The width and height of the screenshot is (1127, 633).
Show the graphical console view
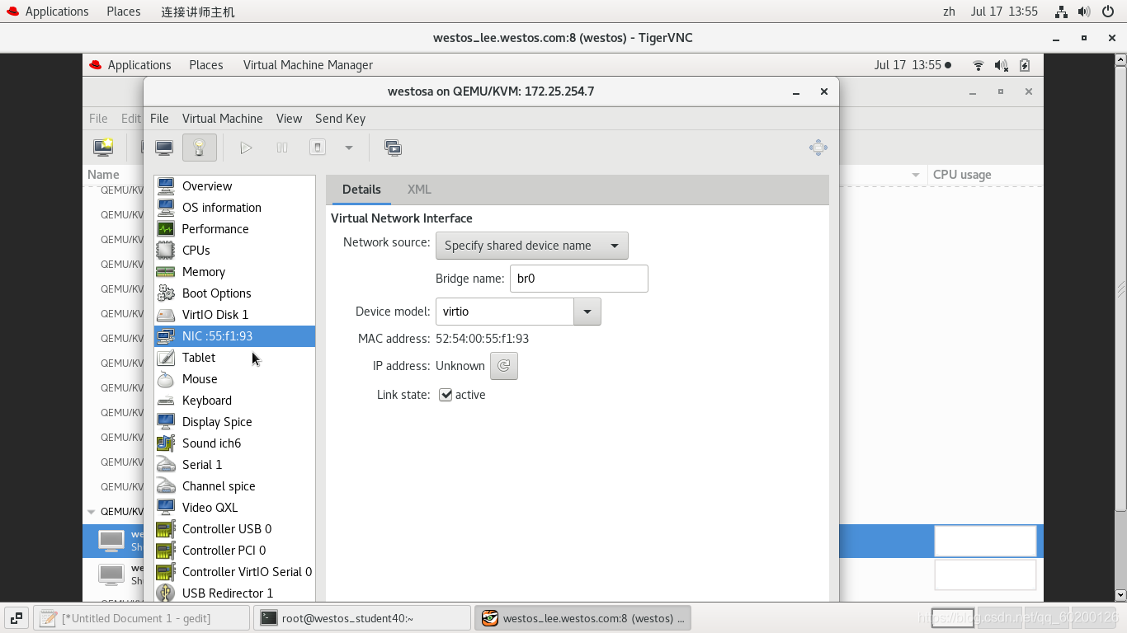(x=164, y=148)
